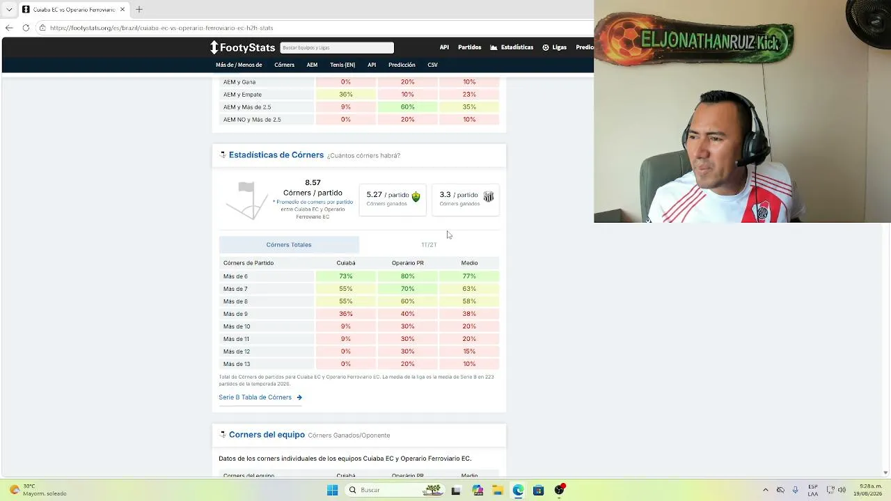Click the Más de 6 Medio value 77%
Viewport: 891px width, 501px height.
pos(469,276)
